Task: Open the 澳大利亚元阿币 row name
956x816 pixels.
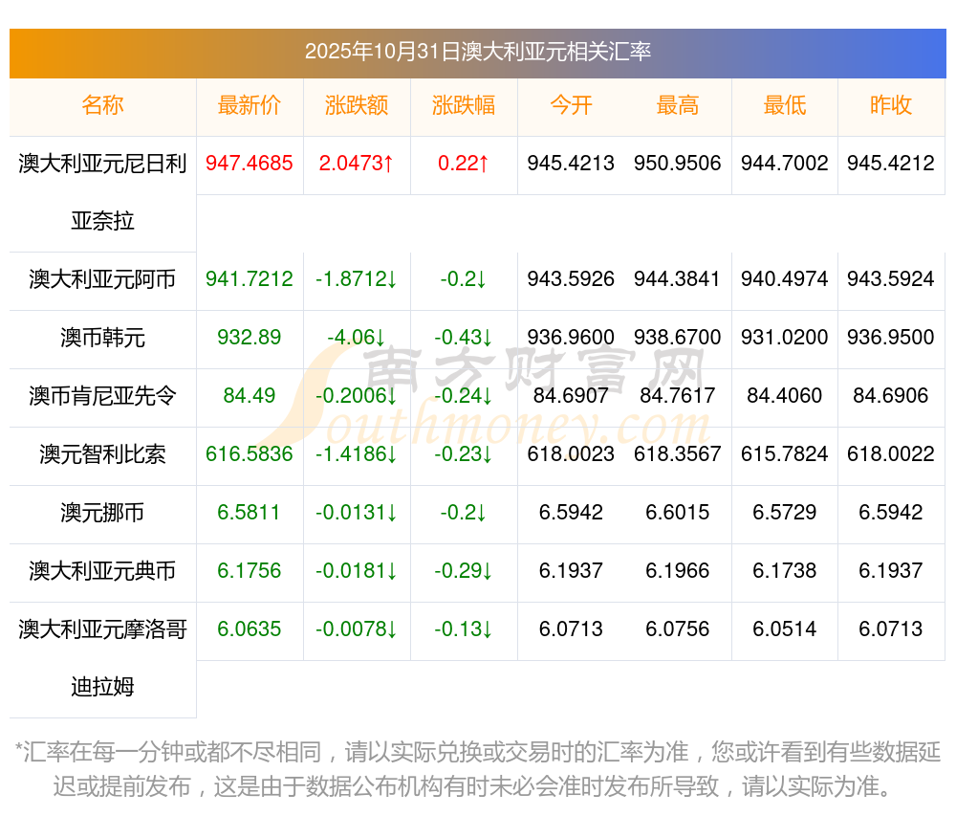Action: tap(102, 279)
